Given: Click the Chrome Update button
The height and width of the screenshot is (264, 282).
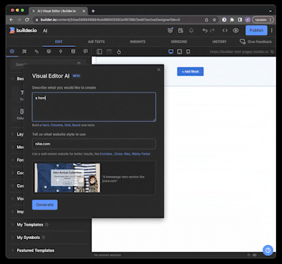Looking at the screenshot, I should click(263, 20).
